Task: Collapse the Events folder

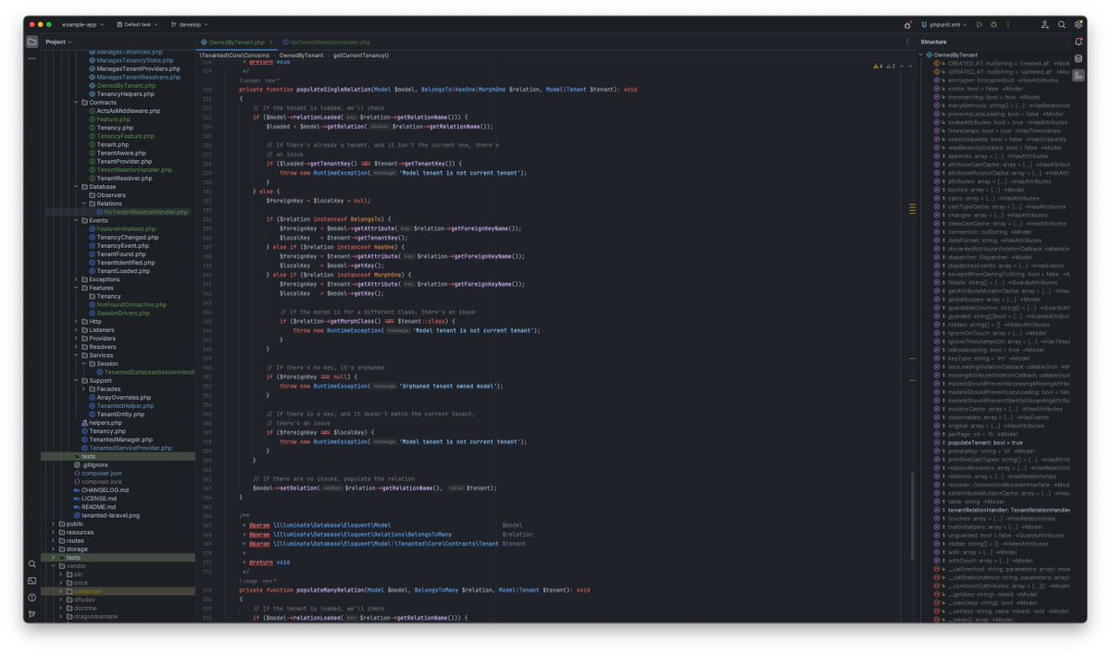Action: [76, 220]
